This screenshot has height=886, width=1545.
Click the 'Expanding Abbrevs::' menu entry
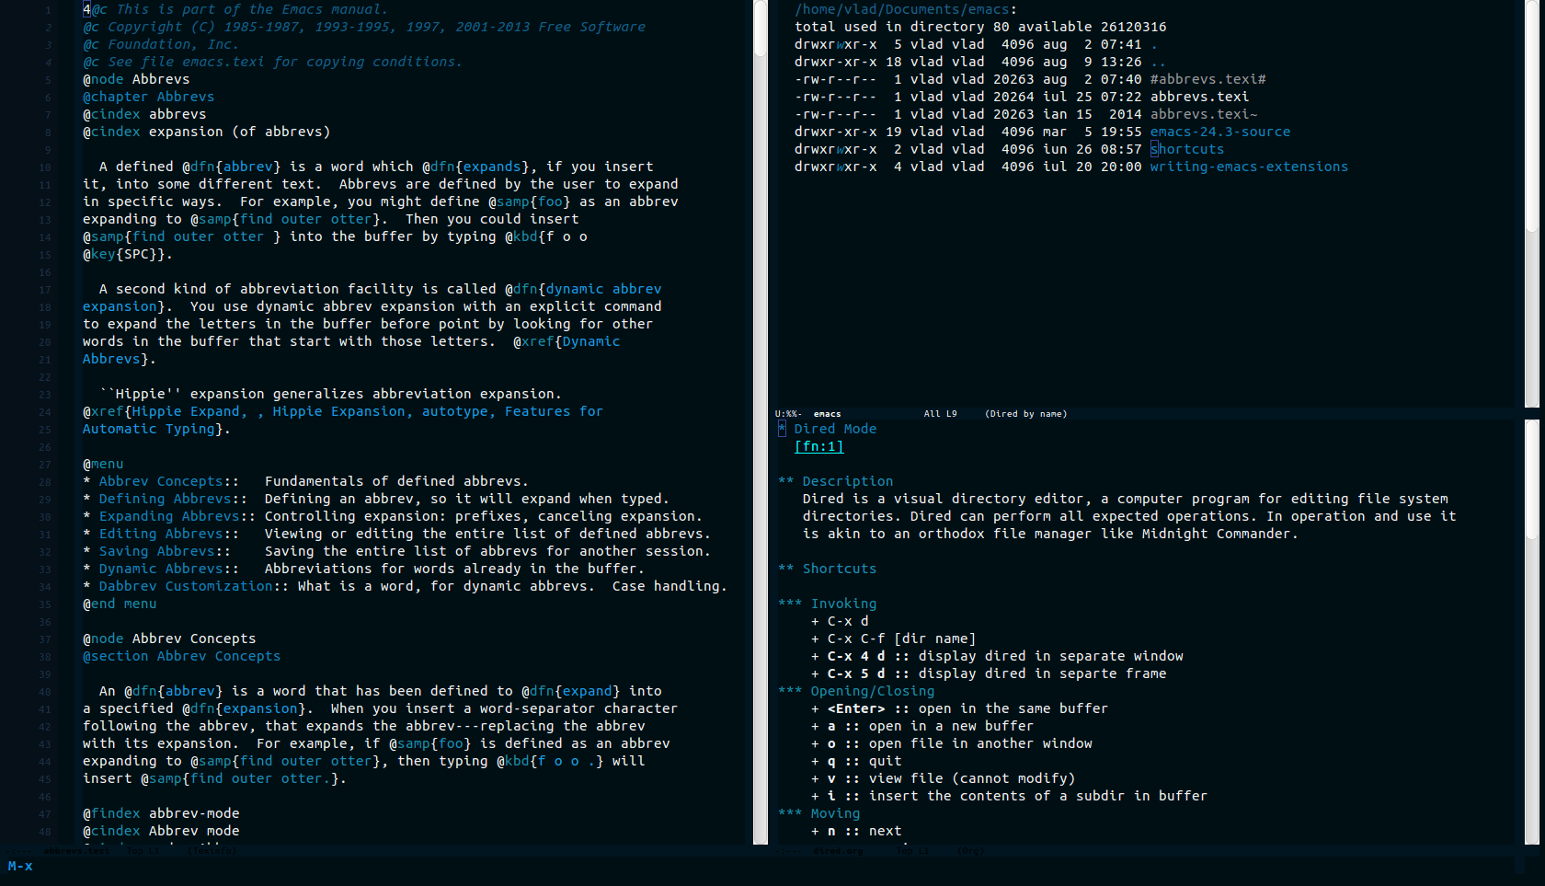(177, 516)
